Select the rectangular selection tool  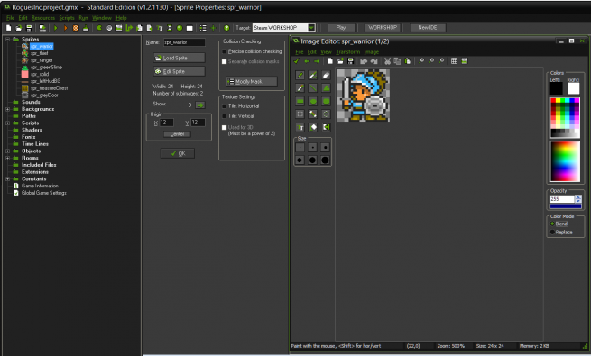[300, 114]
